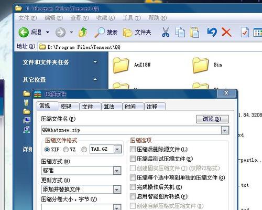Select the 7Z format radio button
This screenshot has height=210, width=262.
point(65,150)
